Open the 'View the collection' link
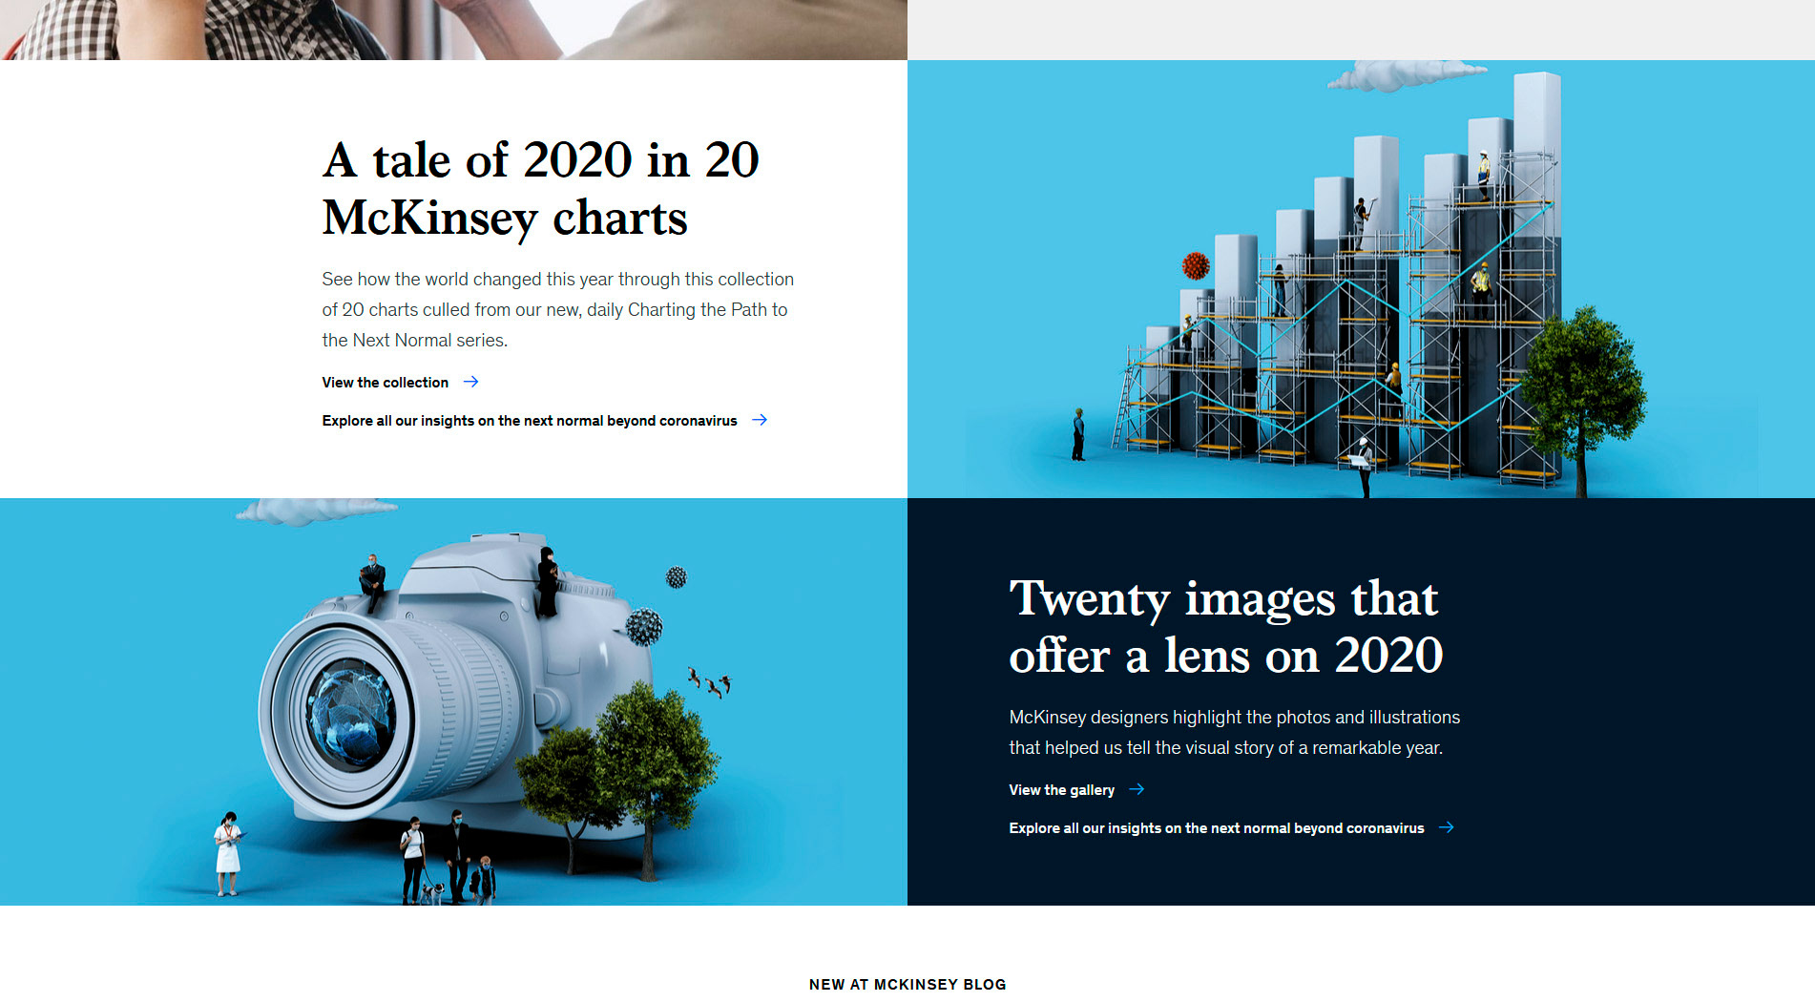This screenshot has width=1815, height=1002. pyautogui.click(x=385, y=383)
